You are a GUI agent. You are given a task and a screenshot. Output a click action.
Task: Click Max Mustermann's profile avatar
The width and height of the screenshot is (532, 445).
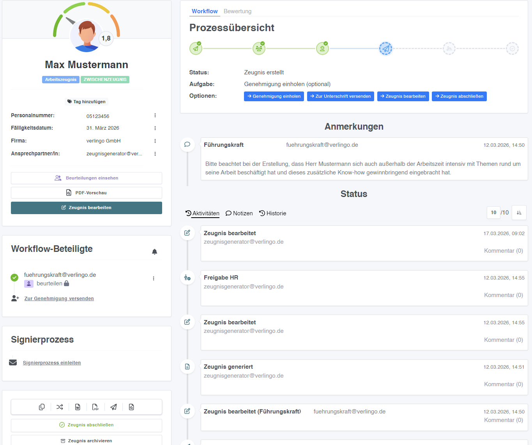(87, 36)
